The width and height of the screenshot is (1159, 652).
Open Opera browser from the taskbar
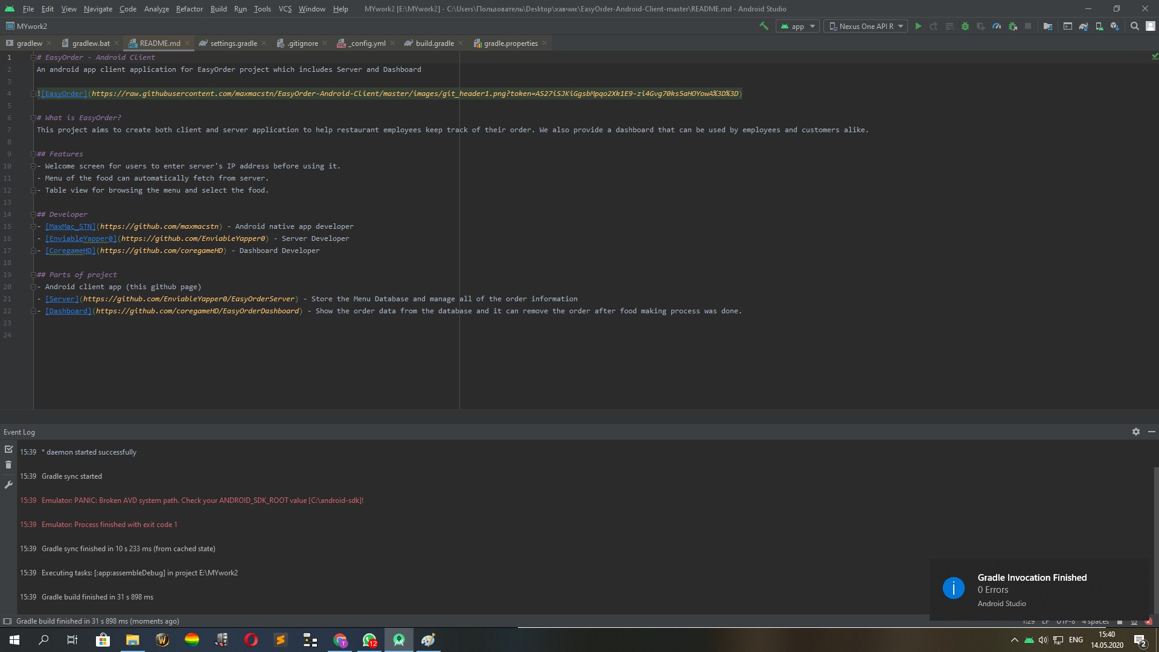[251, 640]
